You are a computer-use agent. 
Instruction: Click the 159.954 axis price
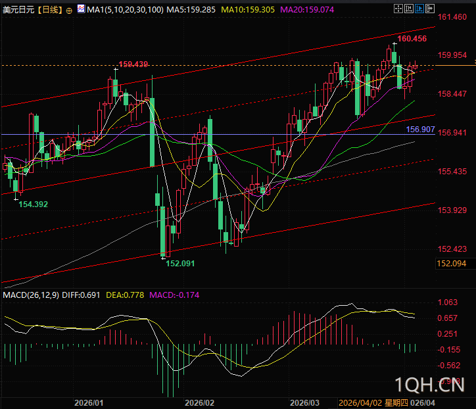452,55
